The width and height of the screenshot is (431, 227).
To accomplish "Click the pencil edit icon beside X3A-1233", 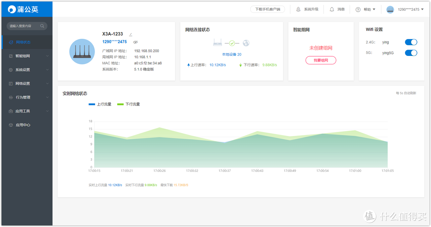I will pyautogui.click(x=130, y=34).
